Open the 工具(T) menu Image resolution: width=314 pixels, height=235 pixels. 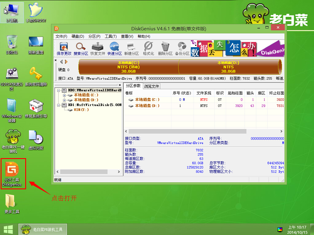[111, 36]
